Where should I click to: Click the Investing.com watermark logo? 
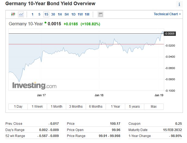(34, 86)
